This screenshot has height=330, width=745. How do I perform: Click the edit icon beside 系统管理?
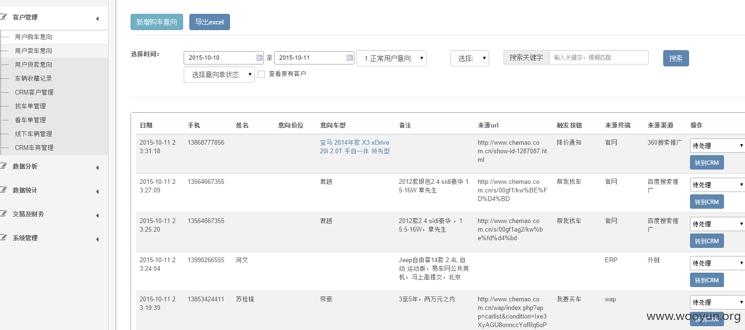tap(4, 238)
